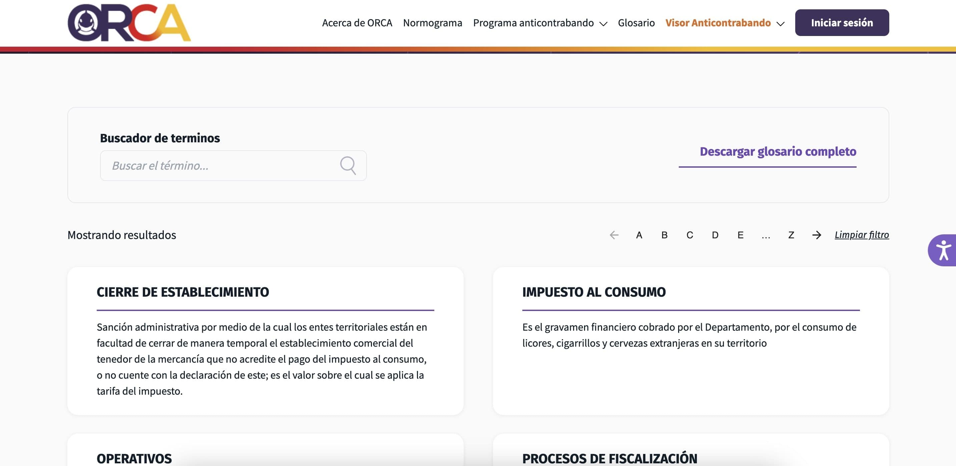Open the Normograma menu item
The width and height of the screenshot is (956, 466).
coord(432,23)
